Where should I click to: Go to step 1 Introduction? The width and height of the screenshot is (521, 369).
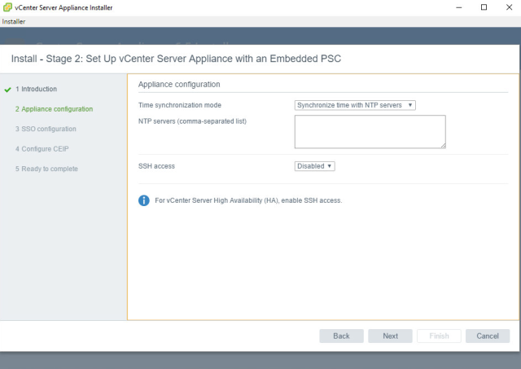click(36, 89)
